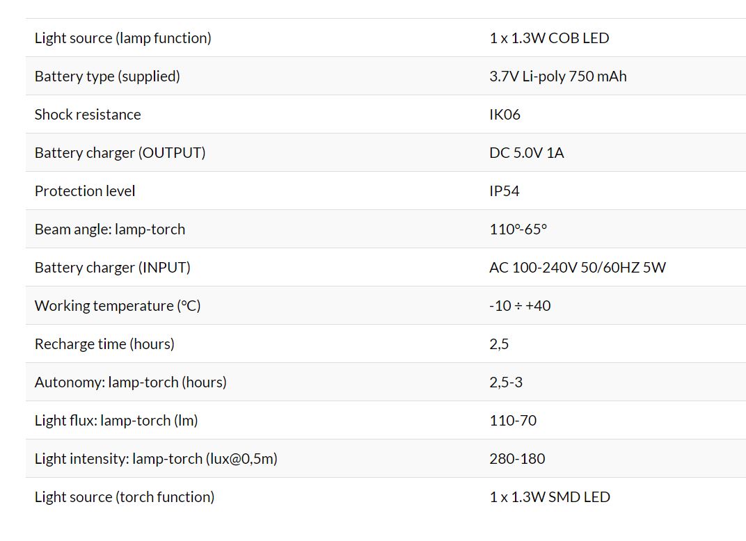Select the IK06 shock rating value
Image resolution: width=746 pixels, height=541 pixels.
tap(505, 115)
